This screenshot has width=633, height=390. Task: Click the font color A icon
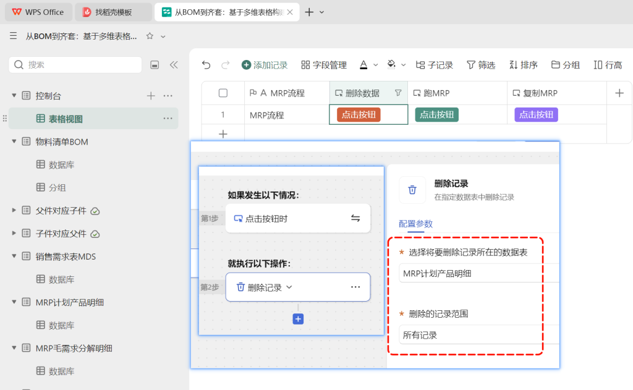point(363,65)
